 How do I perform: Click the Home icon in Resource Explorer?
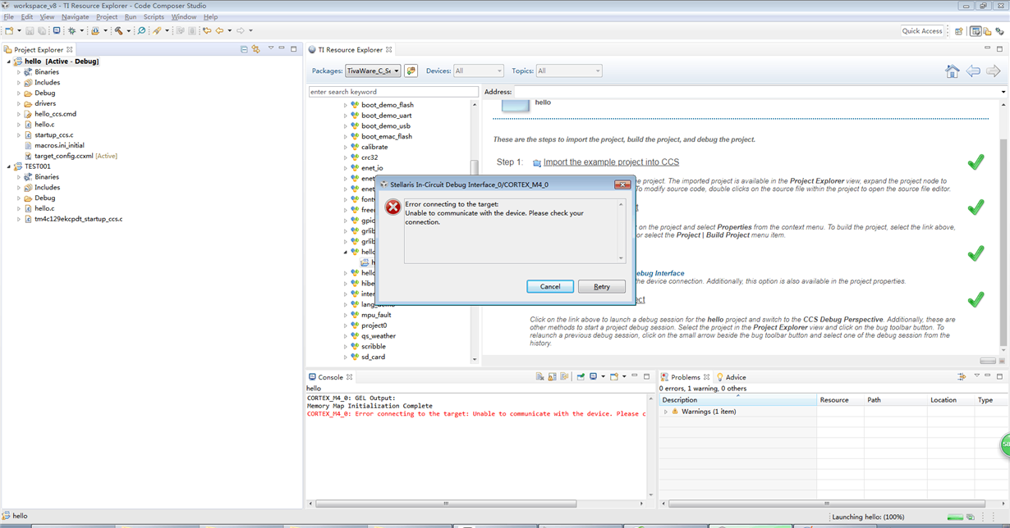(x=952, y=71)
